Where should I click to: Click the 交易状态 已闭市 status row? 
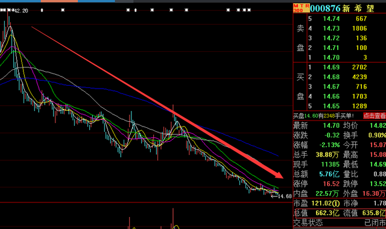click(x=340, y=223)
